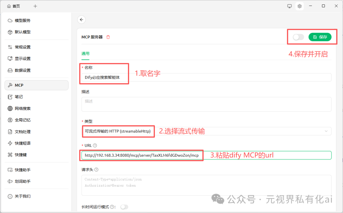Click Data Settings (数据设置) drive icon

tap(10, 70)
